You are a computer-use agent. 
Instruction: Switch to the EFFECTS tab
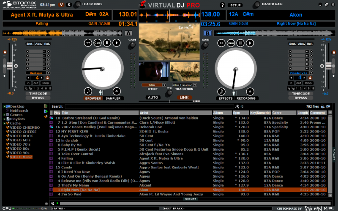pyautogui.click(x=226, y=98)
